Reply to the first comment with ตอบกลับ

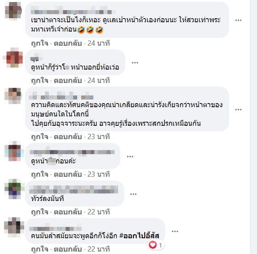(x=68, y=43)
